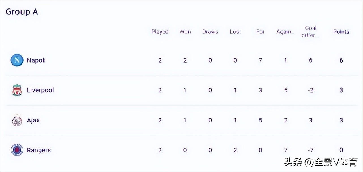This screenshot has width=363, height=172.
Task: Click Liverpool's goal difference of -2
Action: 310,90
